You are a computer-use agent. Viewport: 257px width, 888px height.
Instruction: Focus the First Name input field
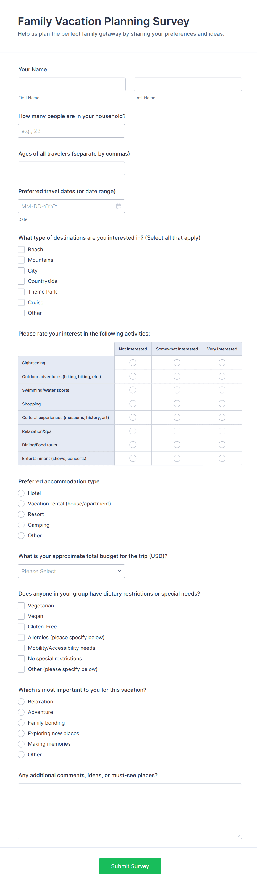pos(72,85)
